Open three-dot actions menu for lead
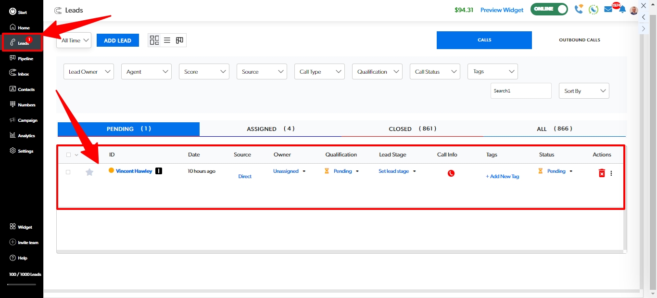This screenshot has width=657, height=298. 611,173
